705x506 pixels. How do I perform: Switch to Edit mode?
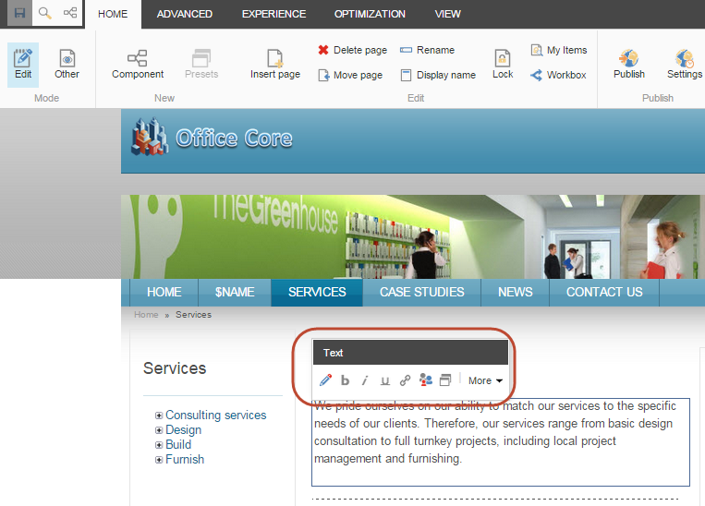pos(23,65)
